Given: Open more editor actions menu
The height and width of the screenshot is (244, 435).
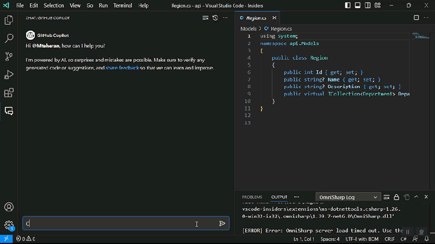Looking at the screenshot, I should click(x=426, y=18).
